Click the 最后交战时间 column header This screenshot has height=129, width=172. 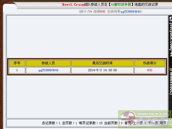(x=102, y=63)
